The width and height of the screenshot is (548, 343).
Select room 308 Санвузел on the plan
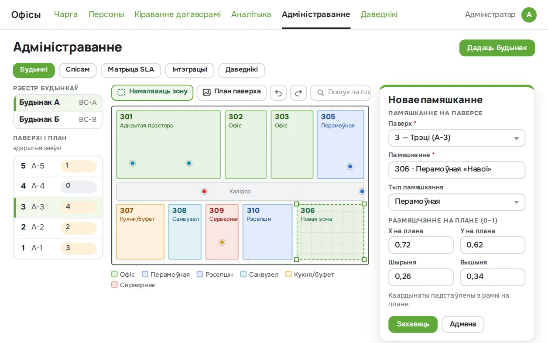[x=185, y=232]
